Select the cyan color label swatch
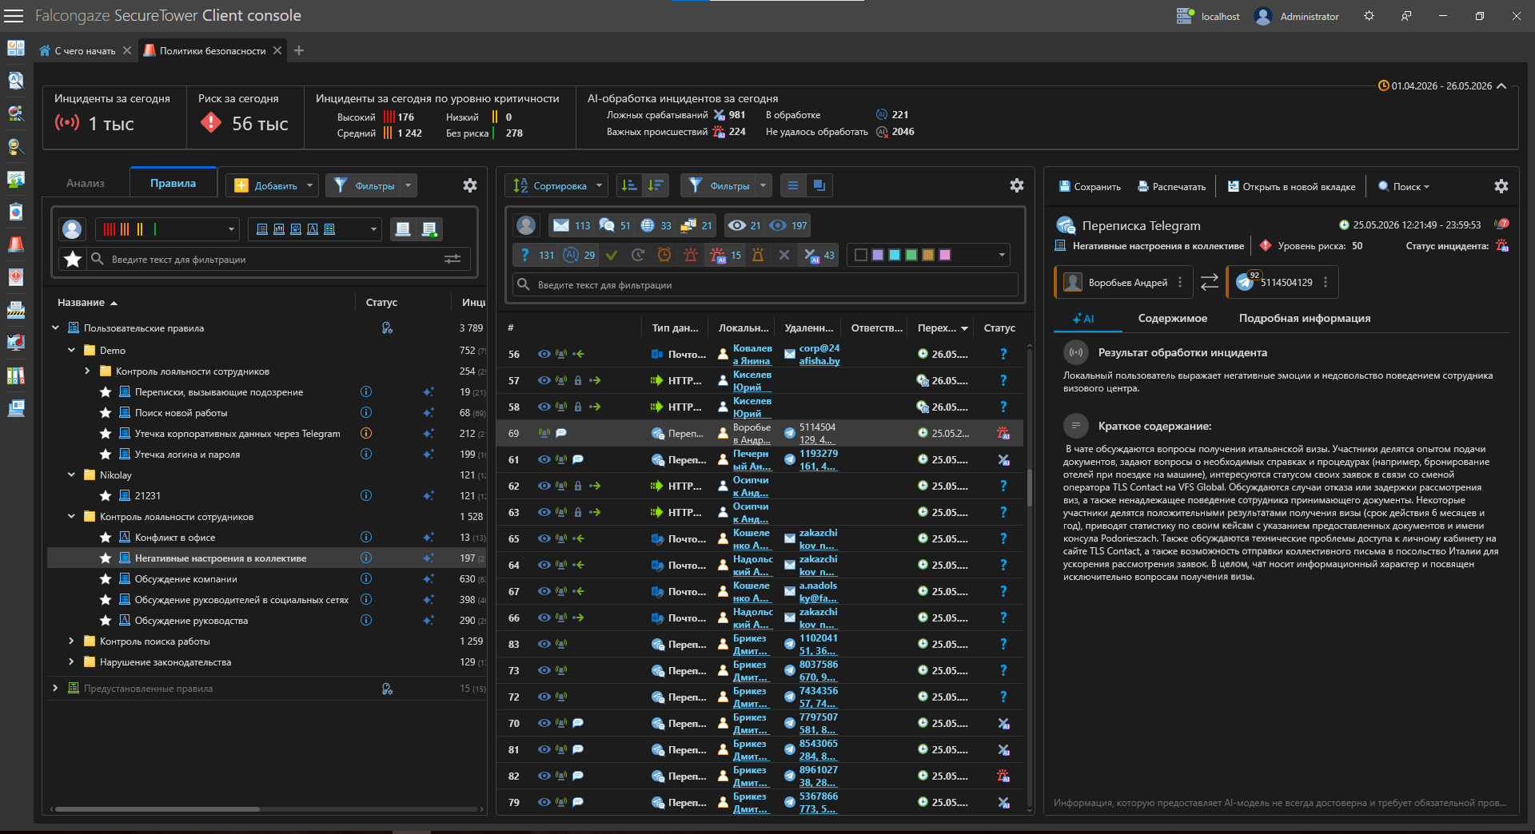The width and height of the screenshot is (1535, 834). [894, 255]
